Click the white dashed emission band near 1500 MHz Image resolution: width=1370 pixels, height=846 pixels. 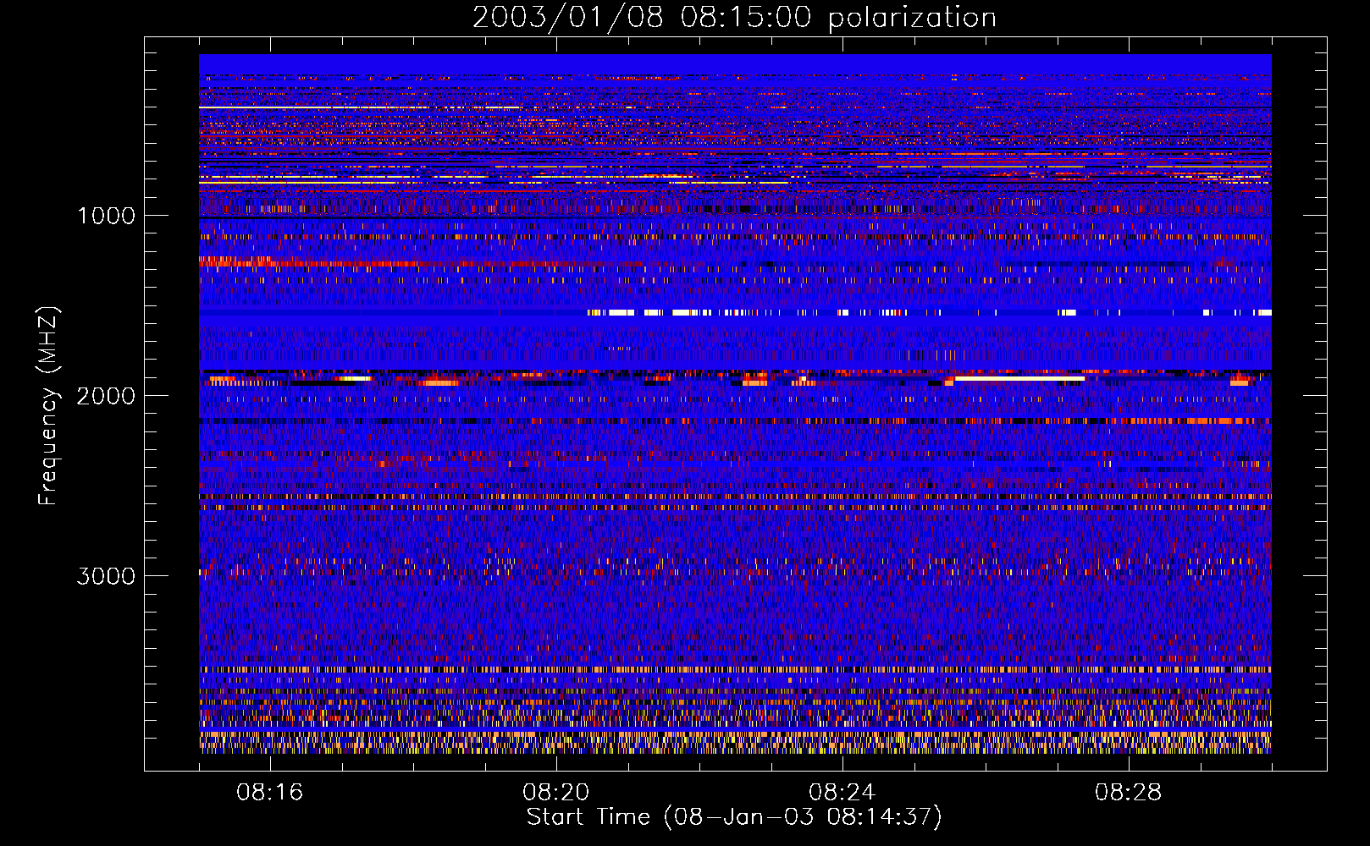929,313
